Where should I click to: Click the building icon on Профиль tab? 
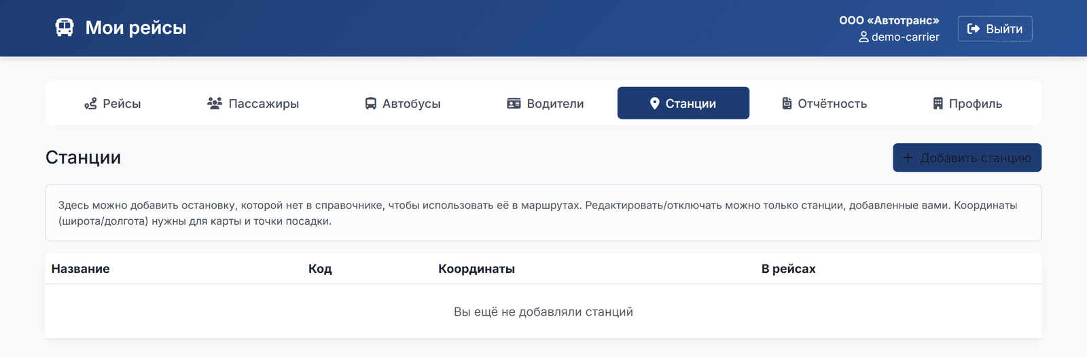(938, 103)
